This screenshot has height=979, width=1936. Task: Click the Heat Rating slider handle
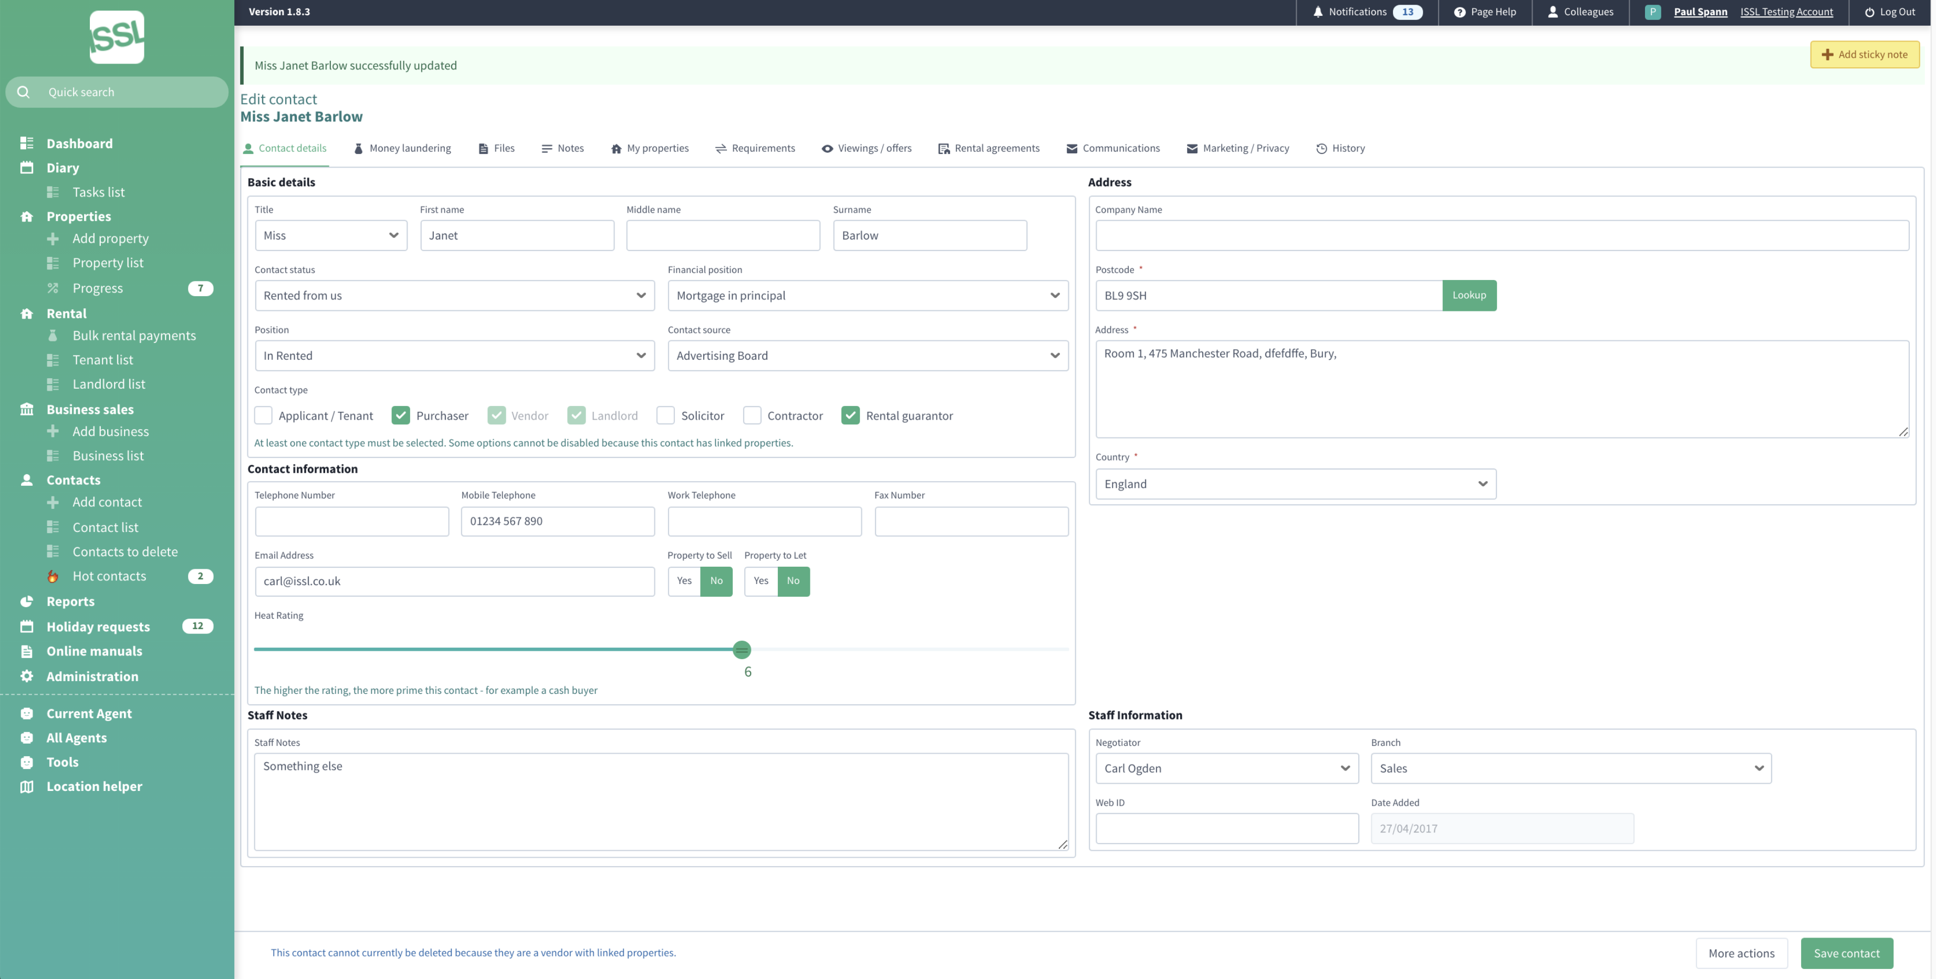click(x=742, y=649)
